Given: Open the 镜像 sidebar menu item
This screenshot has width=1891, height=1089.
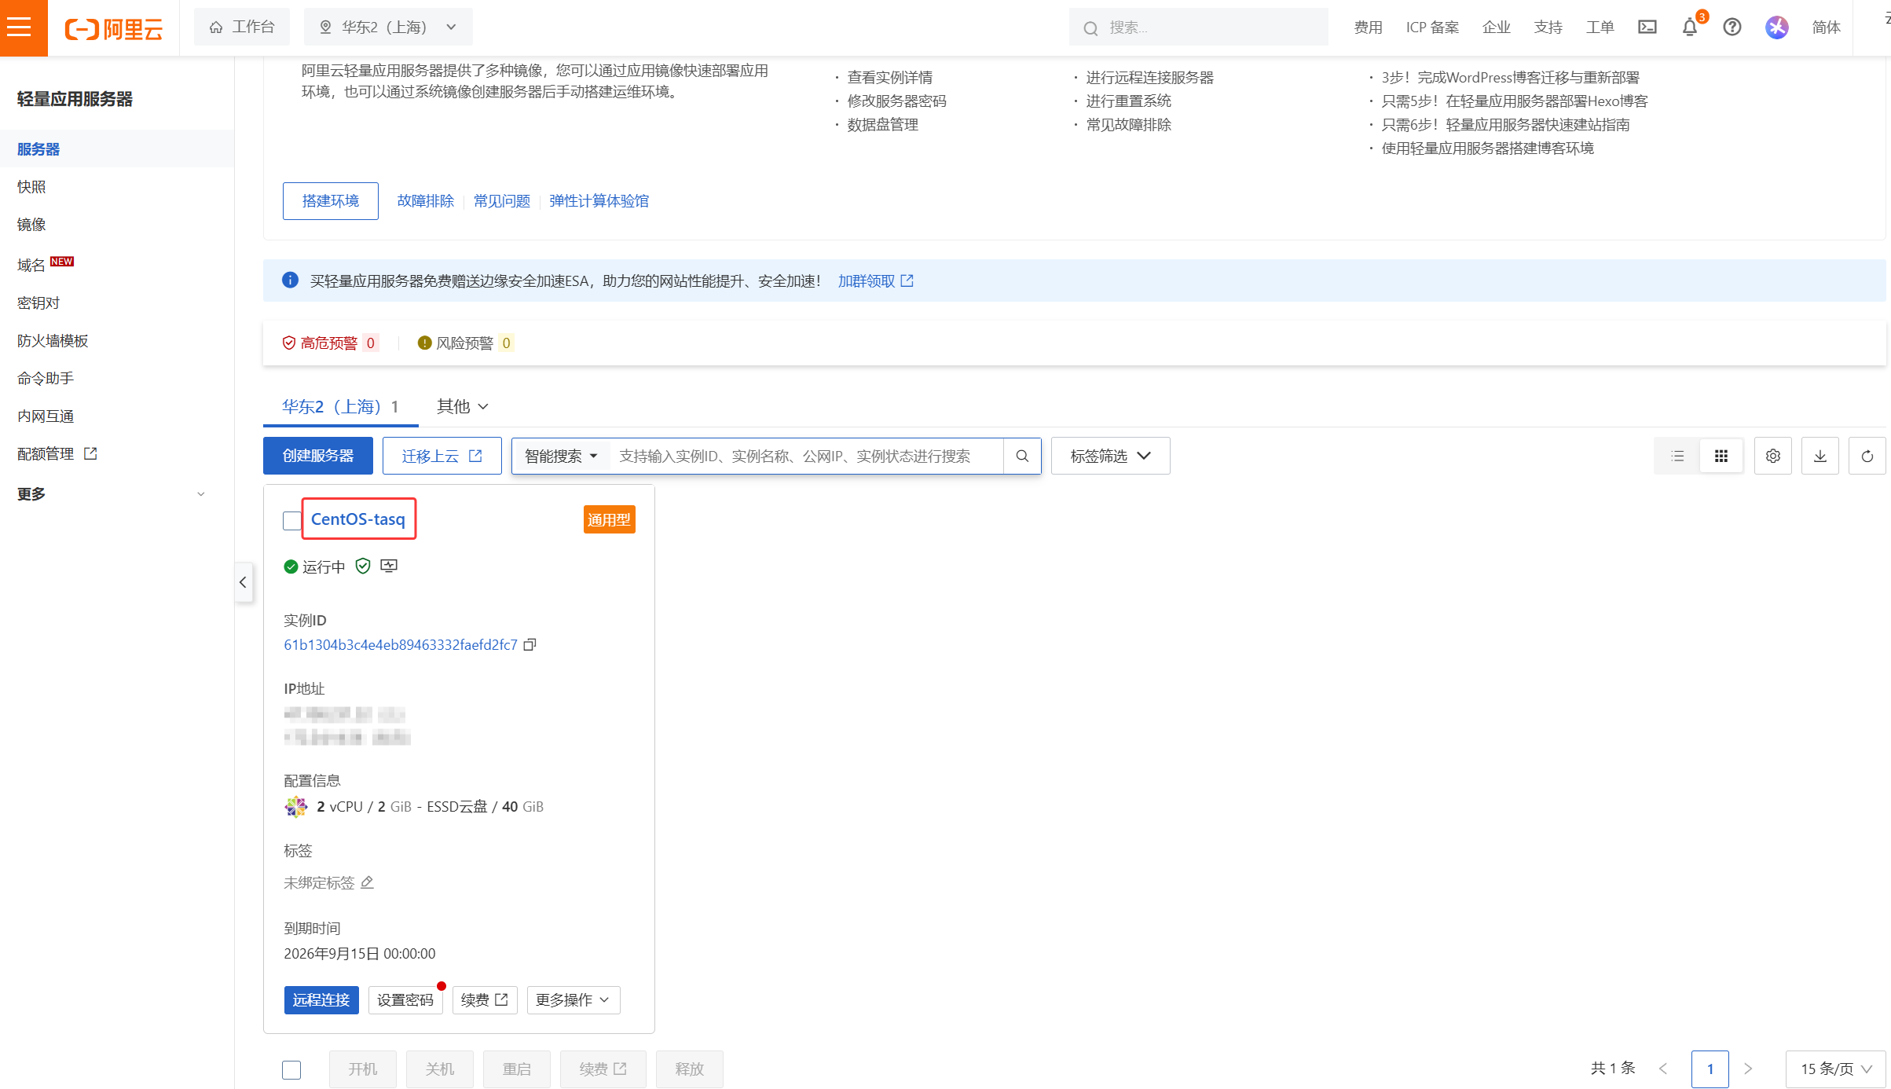Looking at the screenshot, I should pos(31,224).
